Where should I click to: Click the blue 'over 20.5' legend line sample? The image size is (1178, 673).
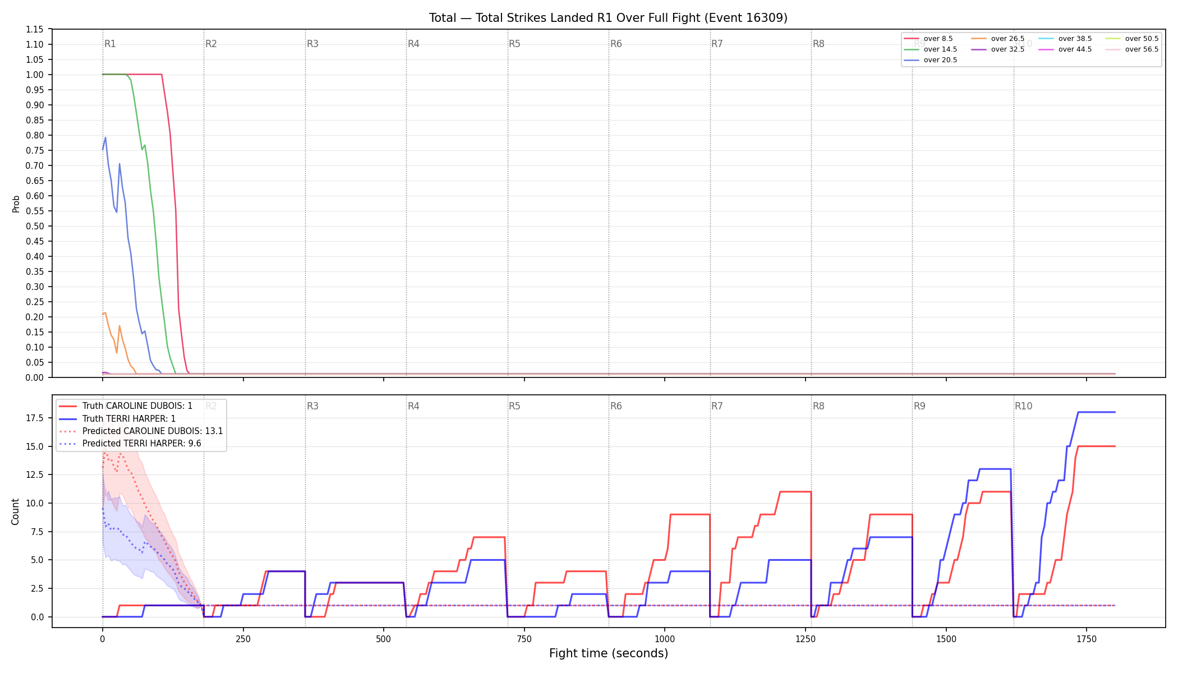click(x=912, y=60)
